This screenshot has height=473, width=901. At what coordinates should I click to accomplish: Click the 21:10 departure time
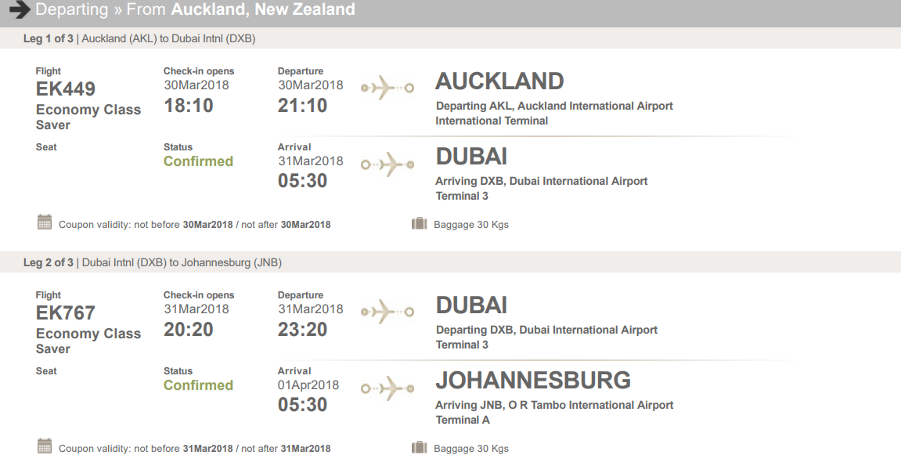[x=302, y=106]
